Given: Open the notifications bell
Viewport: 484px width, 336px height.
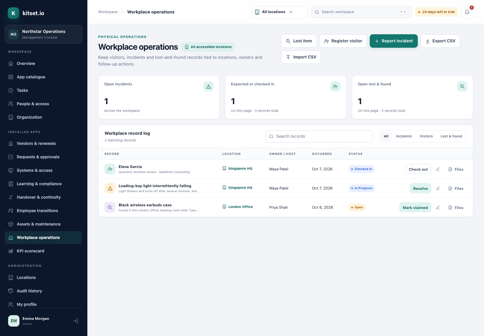Looking at the screenshot, I should [x=467, y=12].
